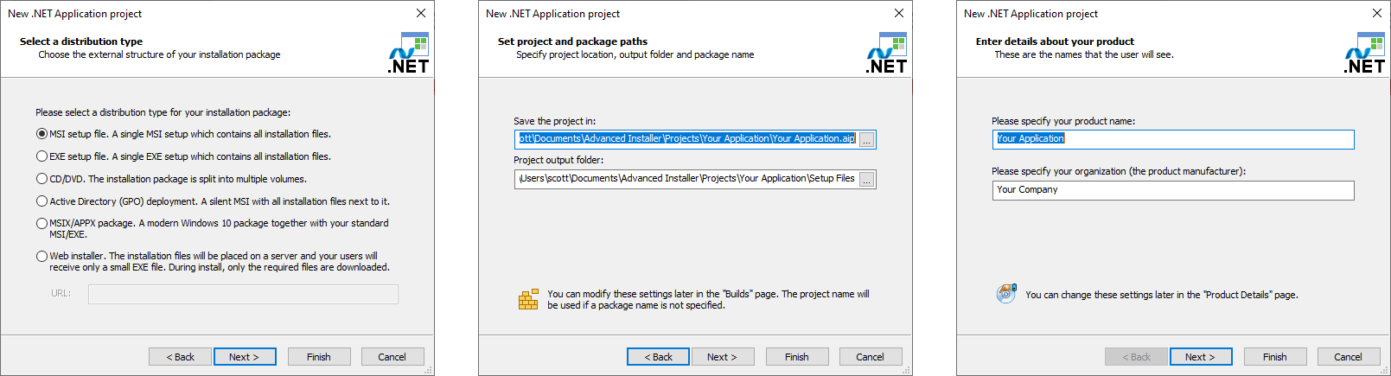Select CD/DVD multiple volumes option
This screenshot has height=376, width=1391.
(41, 179)
